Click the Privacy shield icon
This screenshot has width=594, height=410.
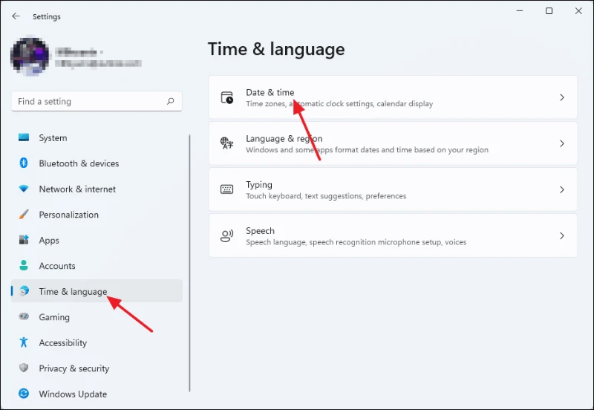(24, 368)
